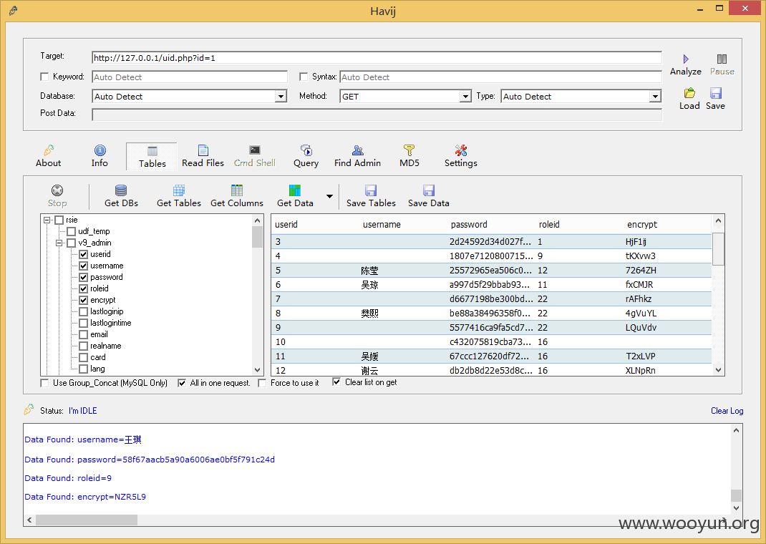Uncheck the userid column checkbox

click(84, 254)
